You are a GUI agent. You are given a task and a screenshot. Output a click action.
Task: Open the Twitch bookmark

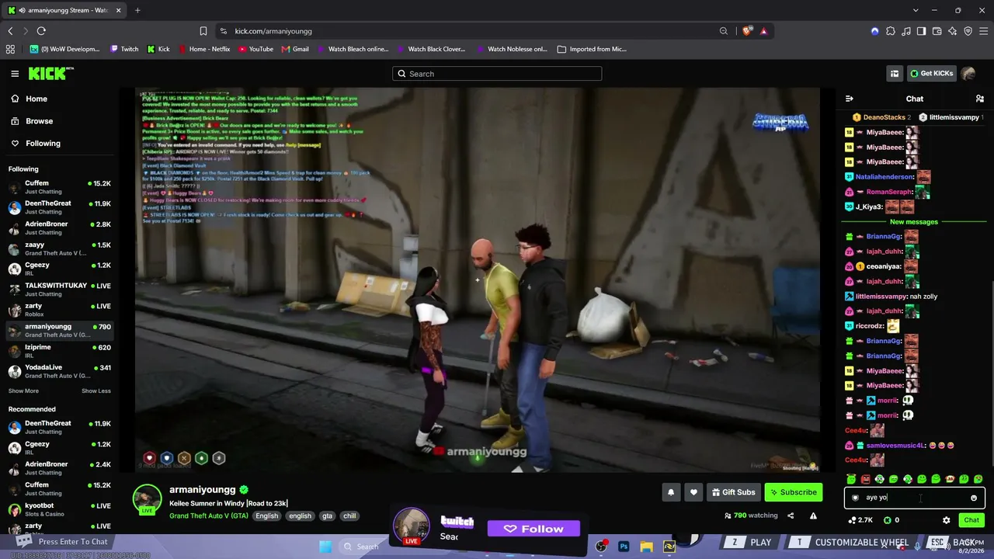click(124, 49)
